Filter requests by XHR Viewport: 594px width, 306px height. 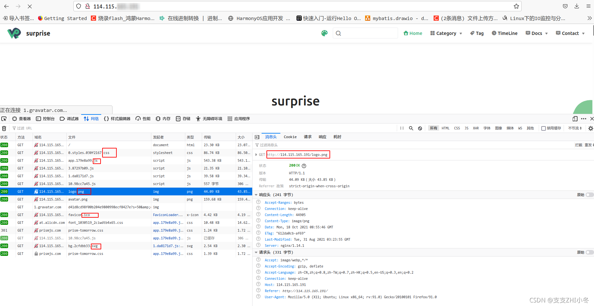pos(476,128)
